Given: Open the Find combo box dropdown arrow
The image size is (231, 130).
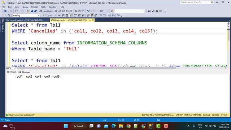Looking at the screenshot, I should click(x=144, y=11).
